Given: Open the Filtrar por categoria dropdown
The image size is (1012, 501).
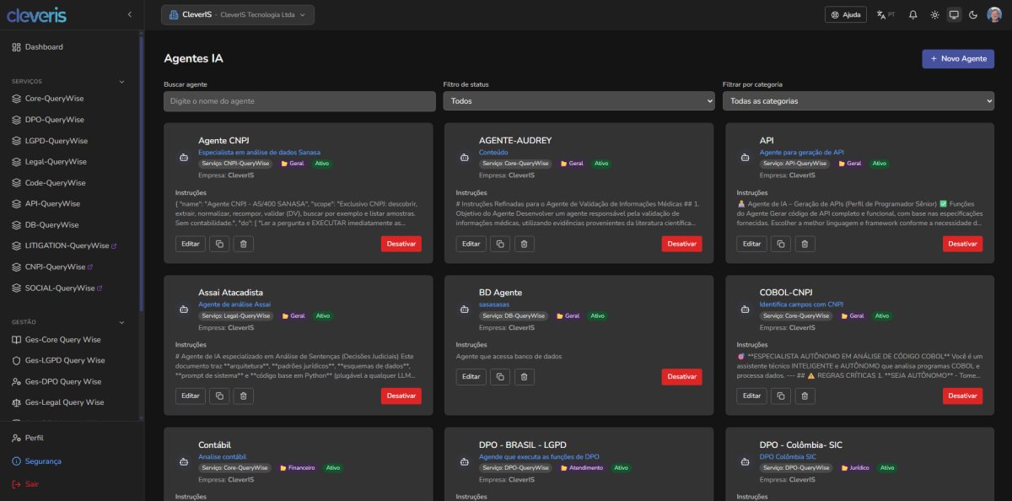Looking at the screenshot, I should 858,101.
